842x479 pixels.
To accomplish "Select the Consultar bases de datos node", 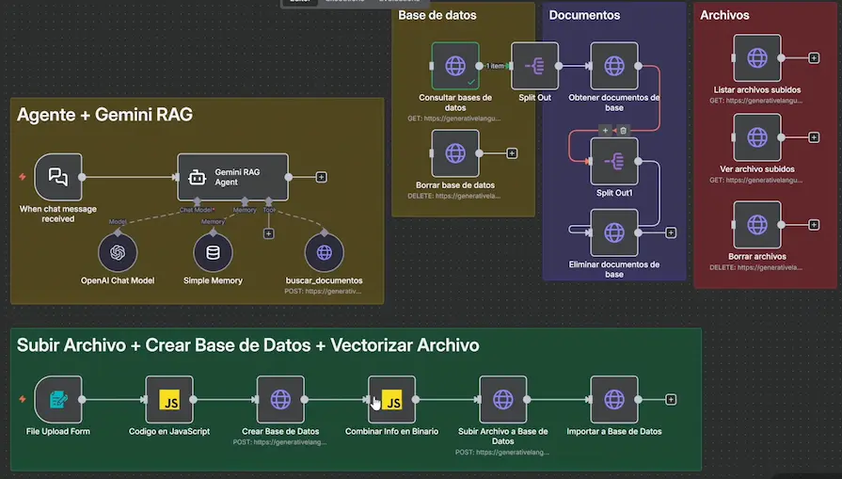I will (x=455, y=66).
